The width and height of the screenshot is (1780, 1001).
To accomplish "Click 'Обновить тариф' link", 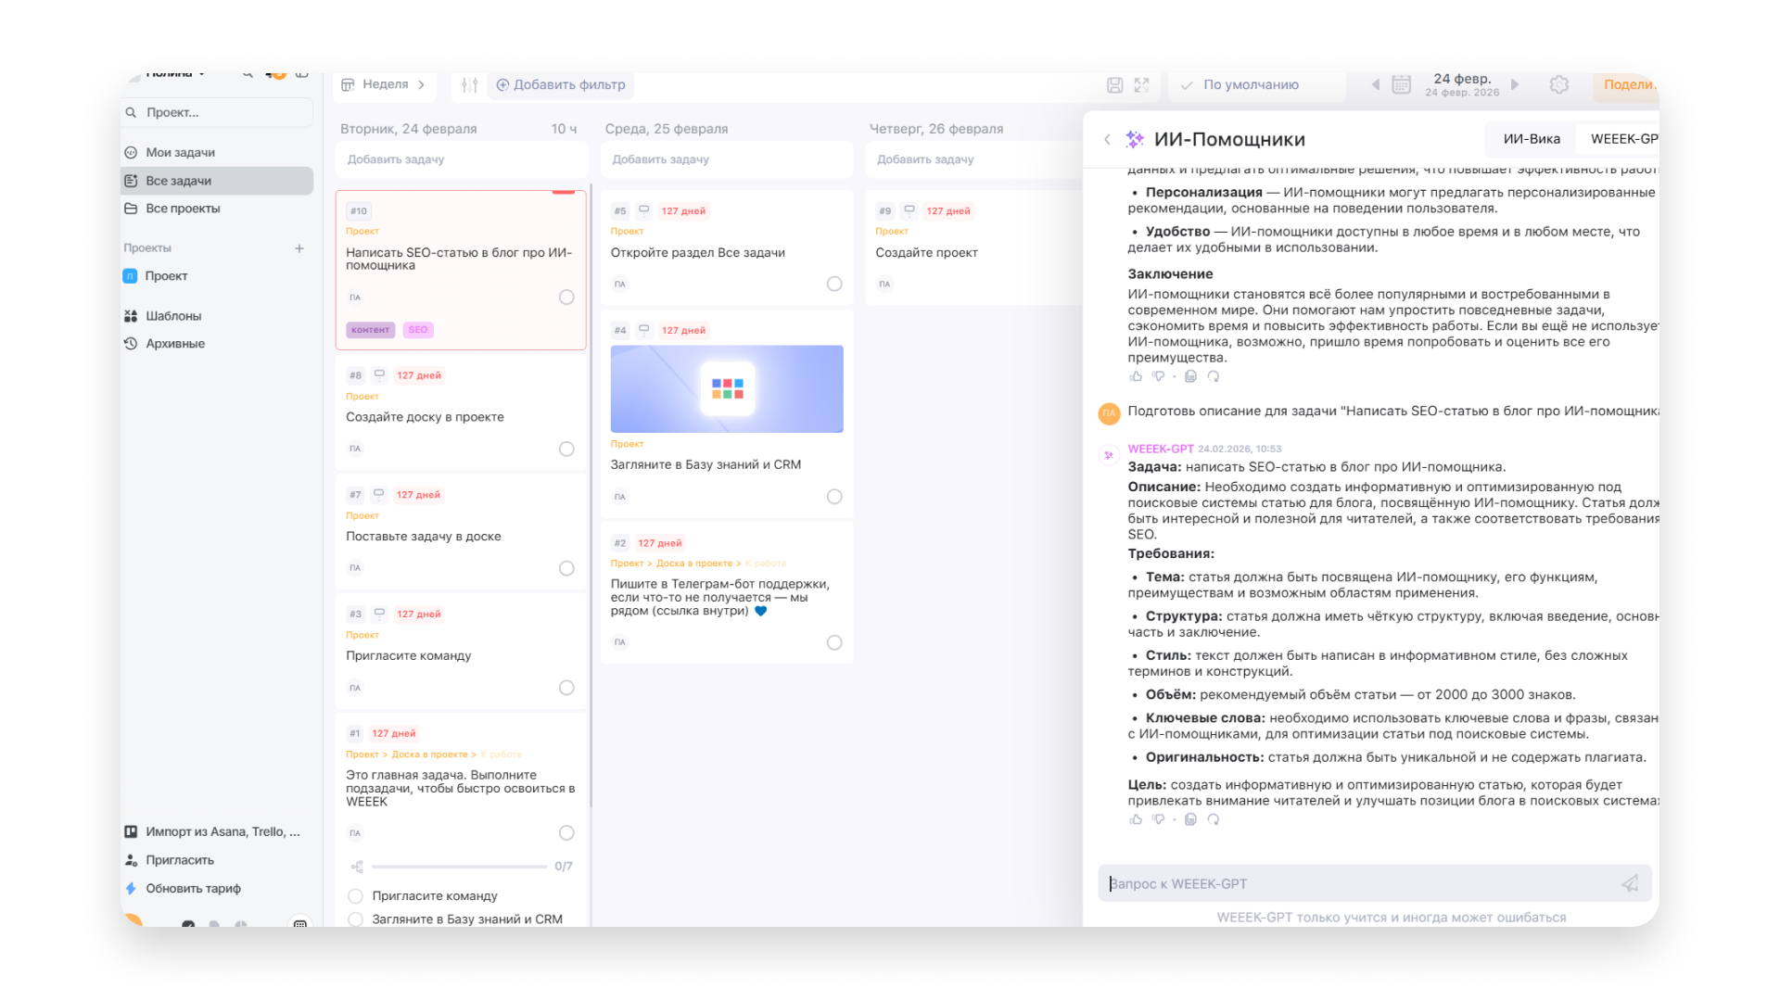I will pyautogui.click(x=193, y=889).
